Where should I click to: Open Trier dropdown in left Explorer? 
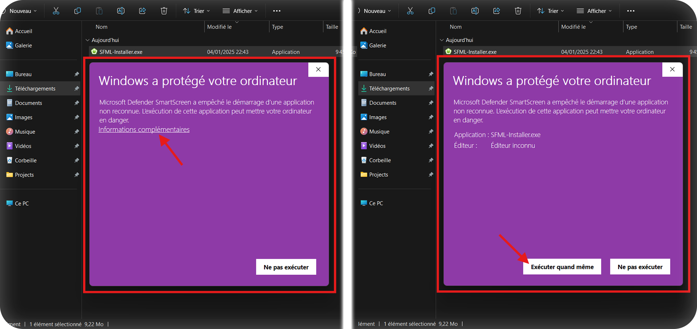pos(197,11)
